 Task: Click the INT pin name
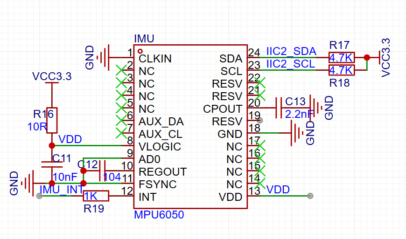147,197
